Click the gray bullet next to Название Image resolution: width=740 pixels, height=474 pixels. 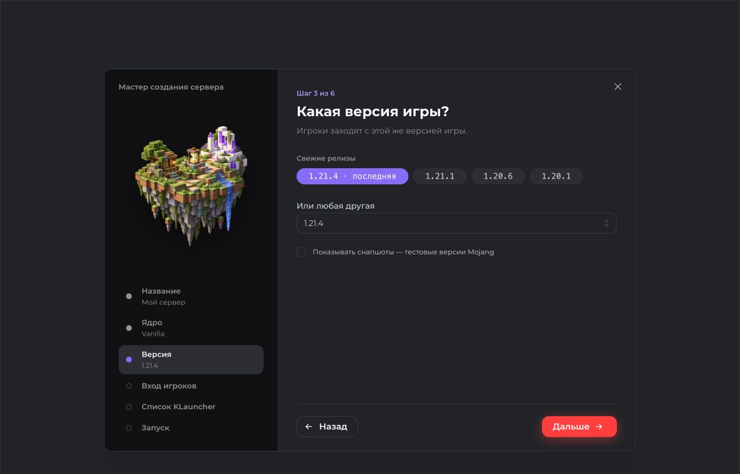[x=129, y=296]
